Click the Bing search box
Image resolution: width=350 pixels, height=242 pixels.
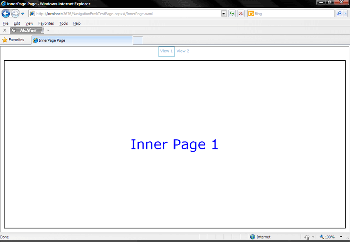coord(291,14)
